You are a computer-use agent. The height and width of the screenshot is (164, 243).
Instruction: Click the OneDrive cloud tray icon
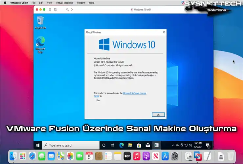point(177,145)
